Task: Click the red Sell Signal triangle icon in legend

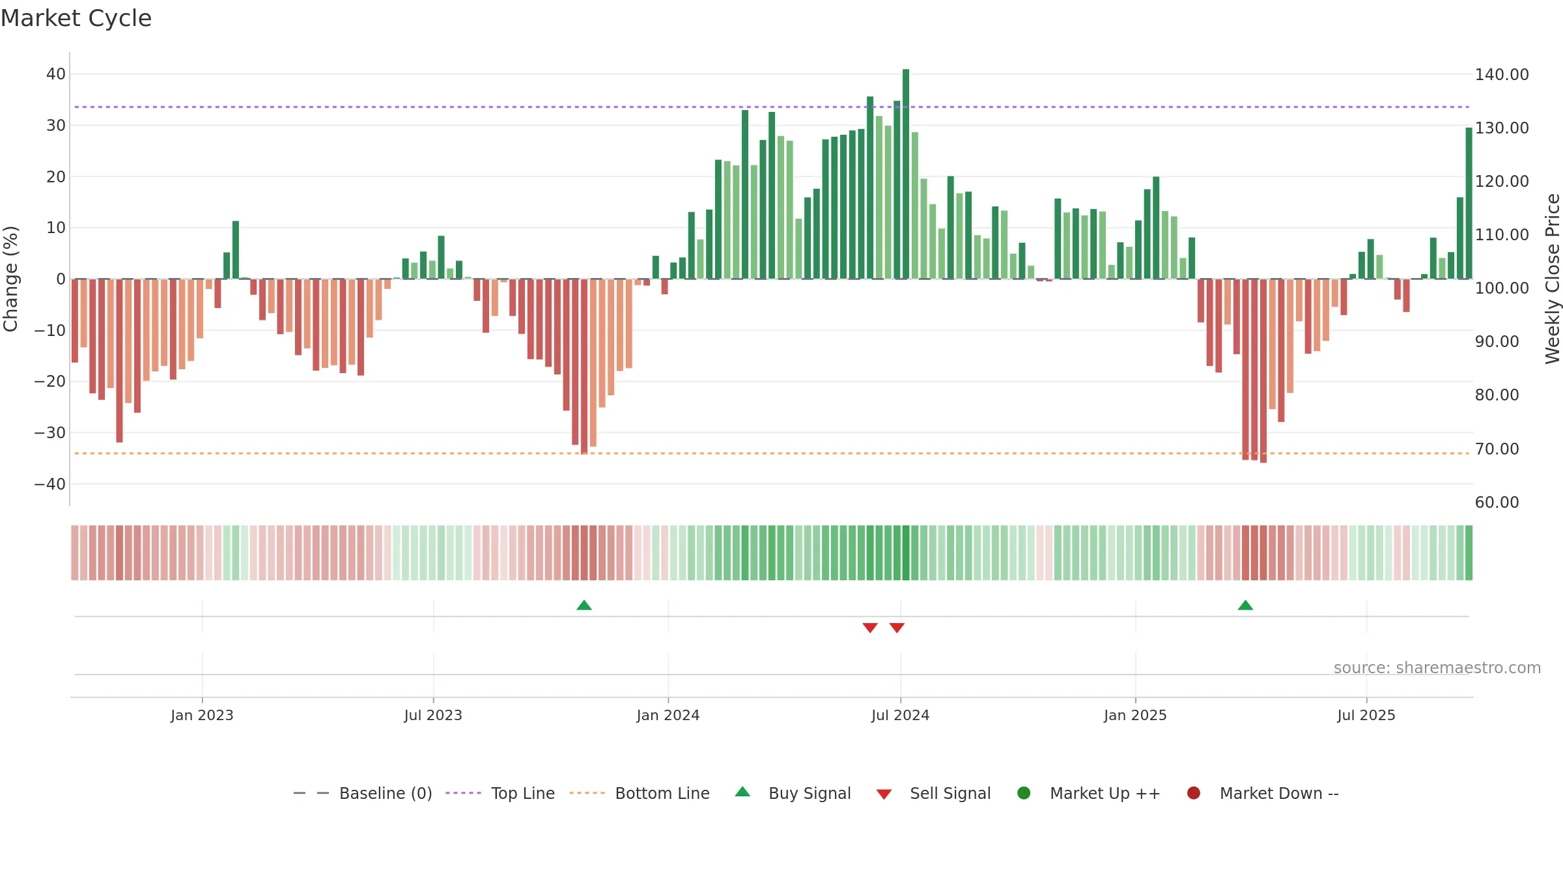Action: tap(884, 794)
